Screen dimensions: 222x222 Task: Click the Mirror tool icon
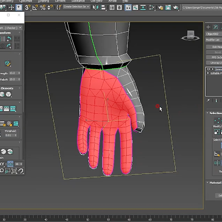point(95,8)
